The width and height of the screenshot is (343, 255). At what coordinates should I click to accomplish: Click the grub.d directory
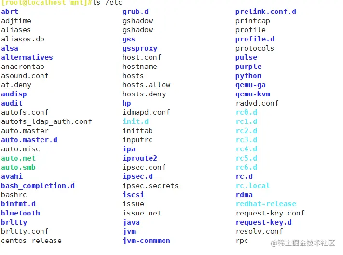pyautogui.click(x=136, y=12)
